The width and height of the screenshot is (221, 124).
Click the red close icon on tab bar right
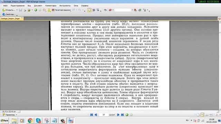220,18
